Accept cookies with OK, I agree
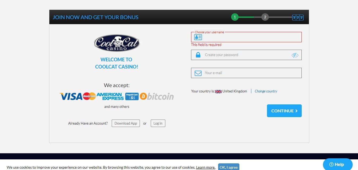Image resolution: width=358 pixels, height=170 pixels. [x=229, y=167]
